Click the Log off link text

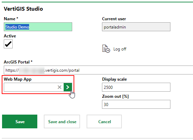click(x=120, y=49)
